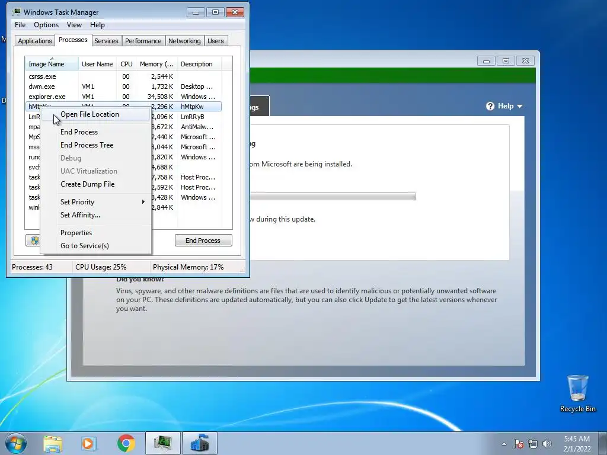Click the LmRRyB description cell
Viewport: 607px width, 455px height.
point(193,117)
